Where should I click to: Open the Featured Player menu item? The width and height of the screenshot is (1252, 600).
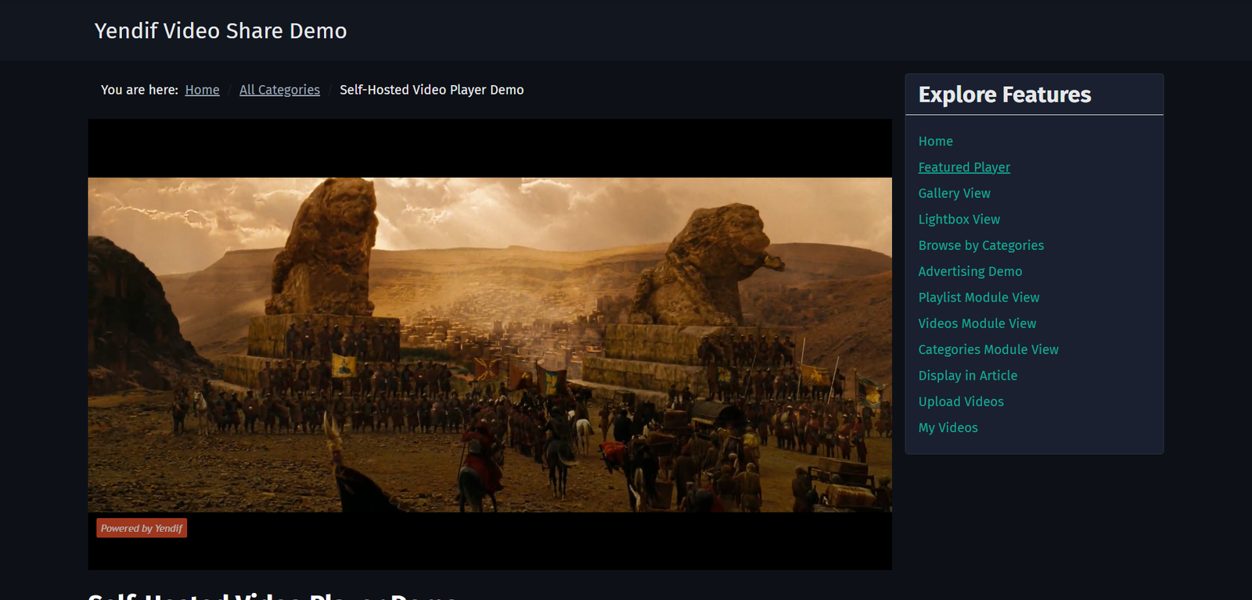tap(964, 167)
